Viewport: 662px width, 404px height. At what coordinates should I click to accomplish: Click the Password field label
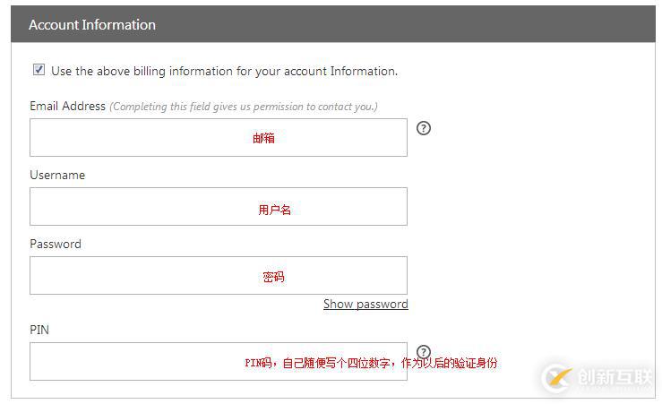tap(56, 244)
